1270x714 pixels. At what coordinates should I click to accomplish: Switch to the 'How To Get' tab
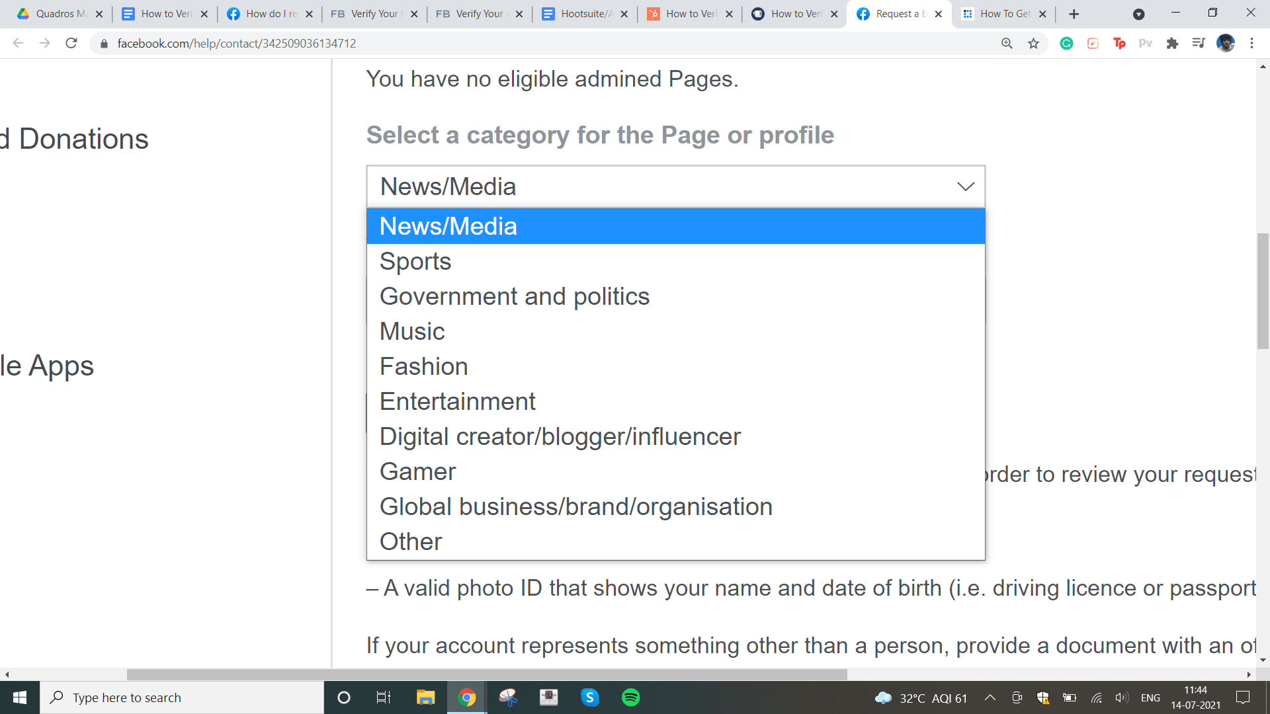1005,13
